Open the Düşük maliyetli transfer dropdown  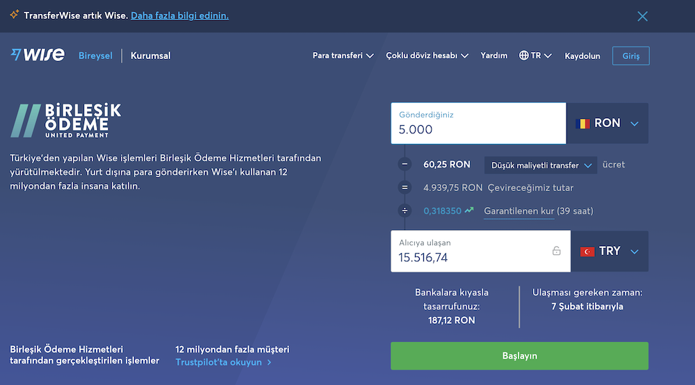[541, 165]
